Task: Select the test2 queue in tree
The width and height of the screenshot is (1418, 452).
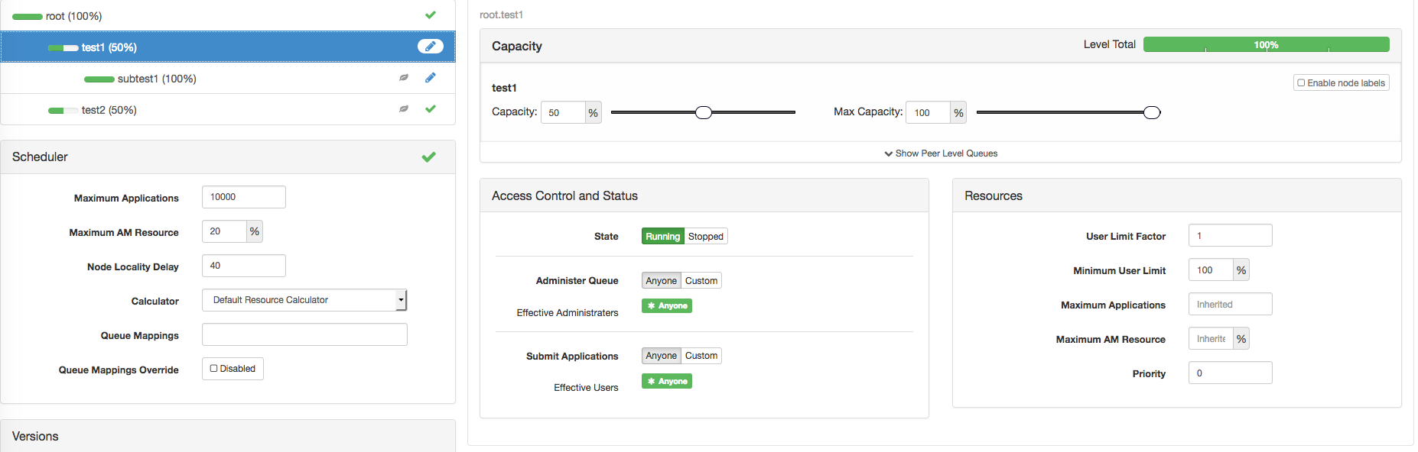Action: click(x=109, y=110)
